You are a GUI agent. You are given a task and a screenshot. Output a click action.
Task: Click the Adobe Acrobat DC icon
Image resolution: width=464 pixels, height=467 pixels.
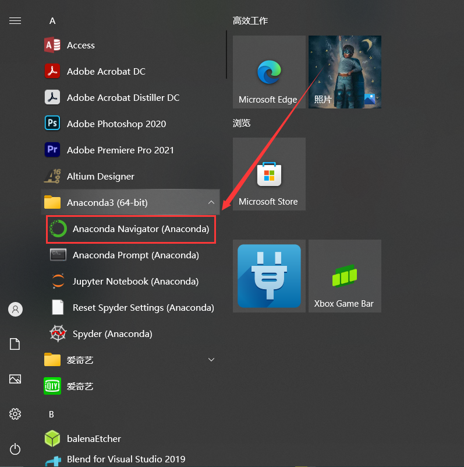(52, 71)
